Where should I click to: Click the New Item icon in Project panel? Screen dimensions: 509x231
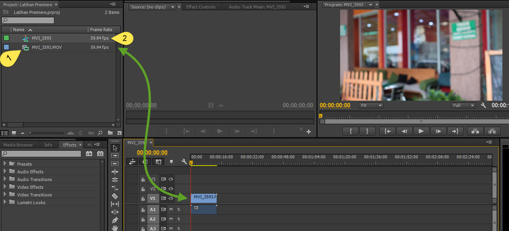click(x=119, y=133)
